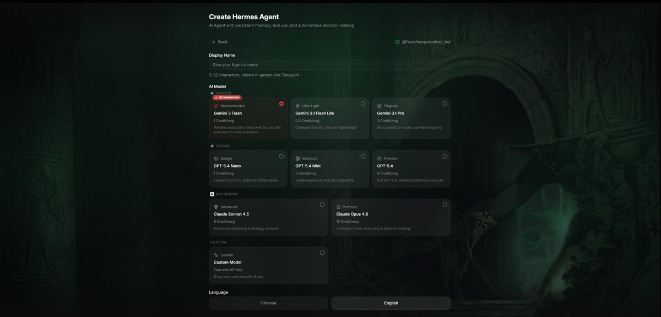The height and width of the screenshot is (317, 661).
Task: Select Gemini 3 Flash radio button
Action: pyautogui.click(x=281, y=103)
